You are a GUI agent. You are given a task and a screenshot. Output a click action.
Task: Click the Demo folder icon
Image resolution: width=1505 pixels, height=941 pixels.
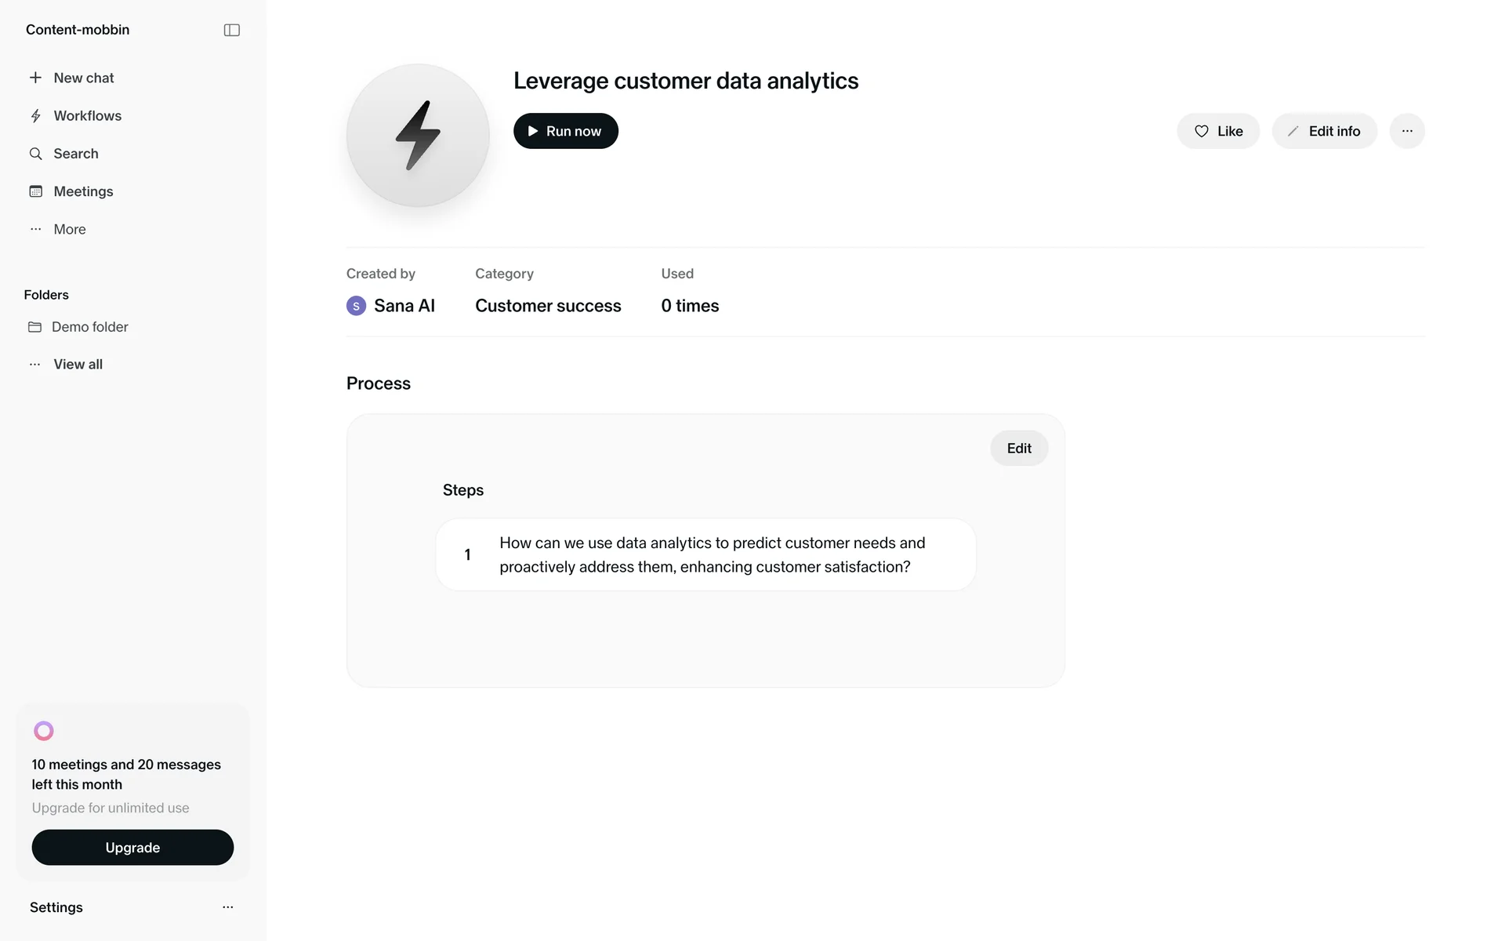[34, 327]
